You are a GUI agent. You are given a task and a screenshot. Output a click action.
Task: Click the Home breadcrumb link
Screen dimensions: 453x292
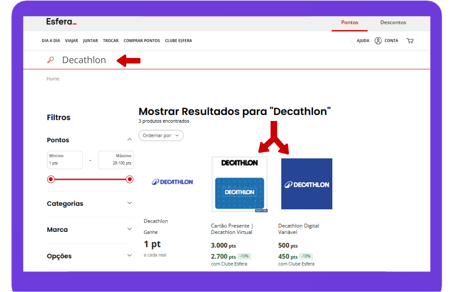pyautogui.click(x=53, y=79)
